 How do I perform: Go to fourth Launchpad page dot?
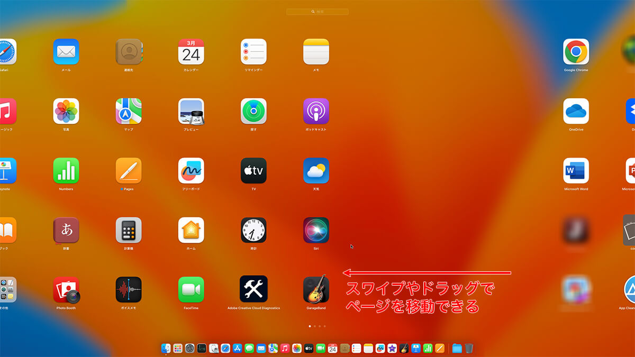[325, 326]
